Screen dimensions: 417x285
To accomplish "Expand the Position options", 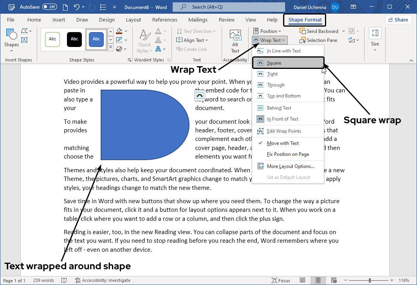I will pos(268,31).
